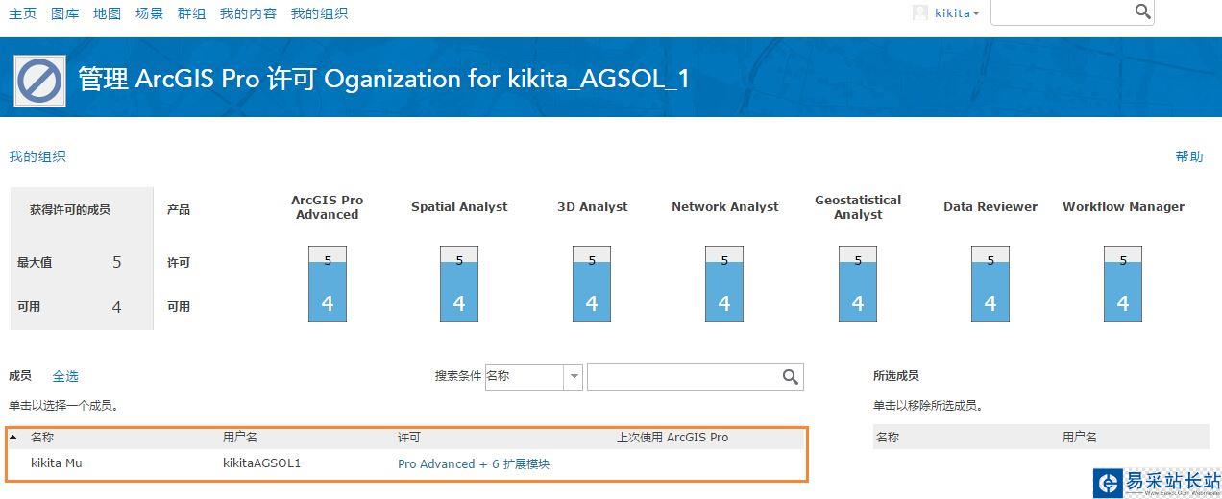This screenshot has width=1222, height=499.
Task: Open the 帮助 link
Action: point(1189,156)
